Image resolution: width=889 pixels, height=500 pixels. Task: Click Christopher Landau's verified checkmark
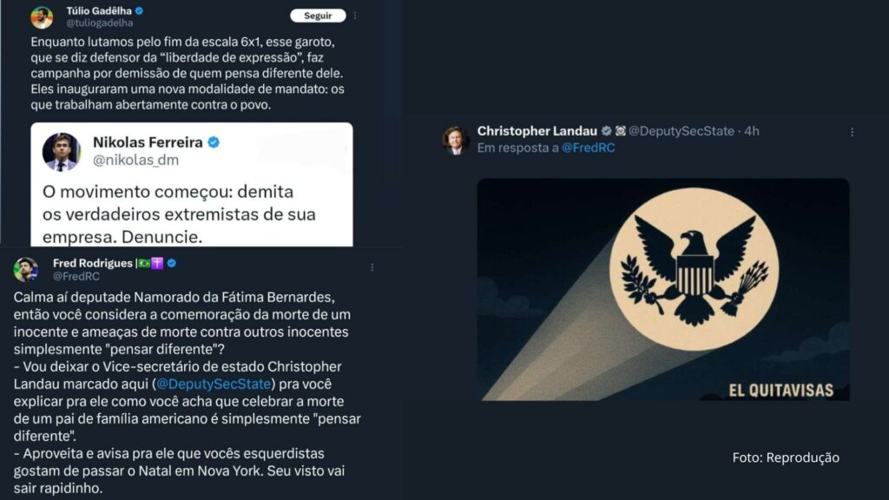tap(606, 131)
